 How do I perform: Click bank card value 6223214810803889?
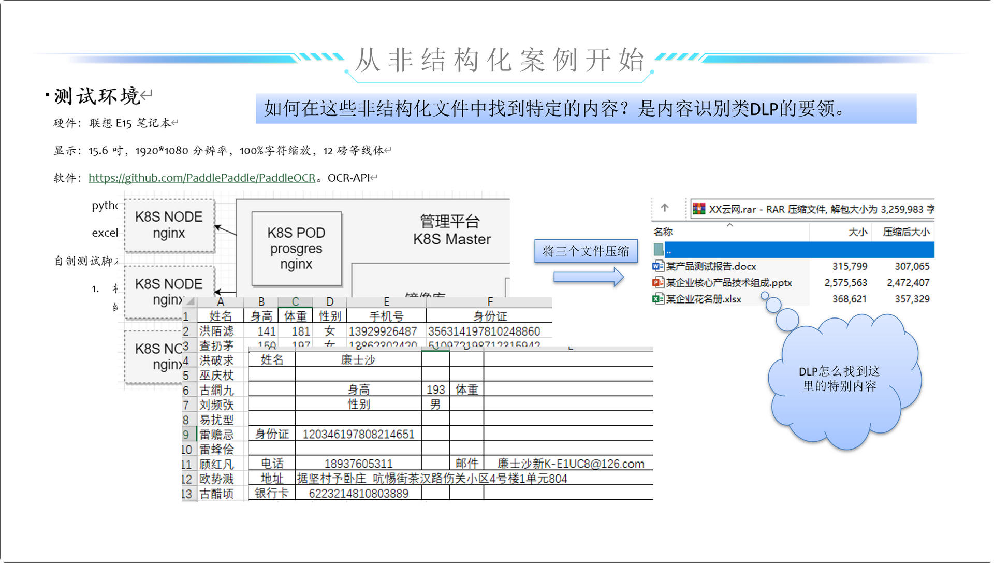(x=358, y=493)
